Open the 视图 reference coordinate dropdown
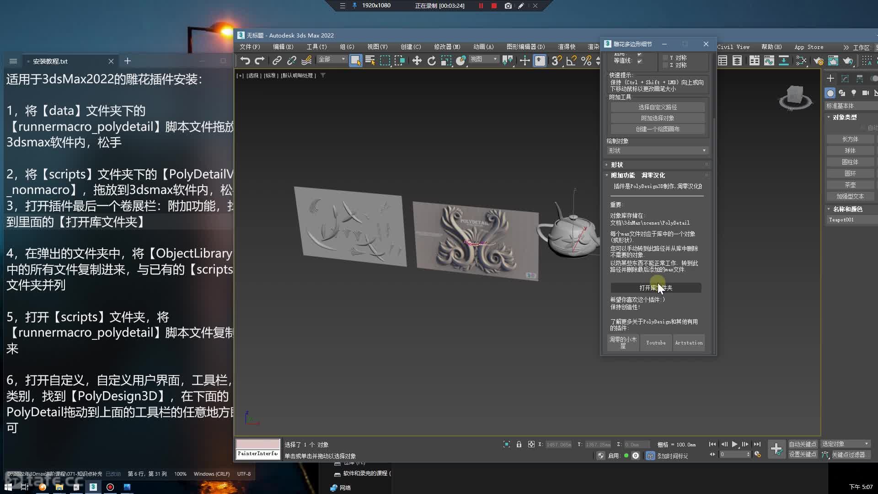878x494 pixels. click(x=484, y=59)
